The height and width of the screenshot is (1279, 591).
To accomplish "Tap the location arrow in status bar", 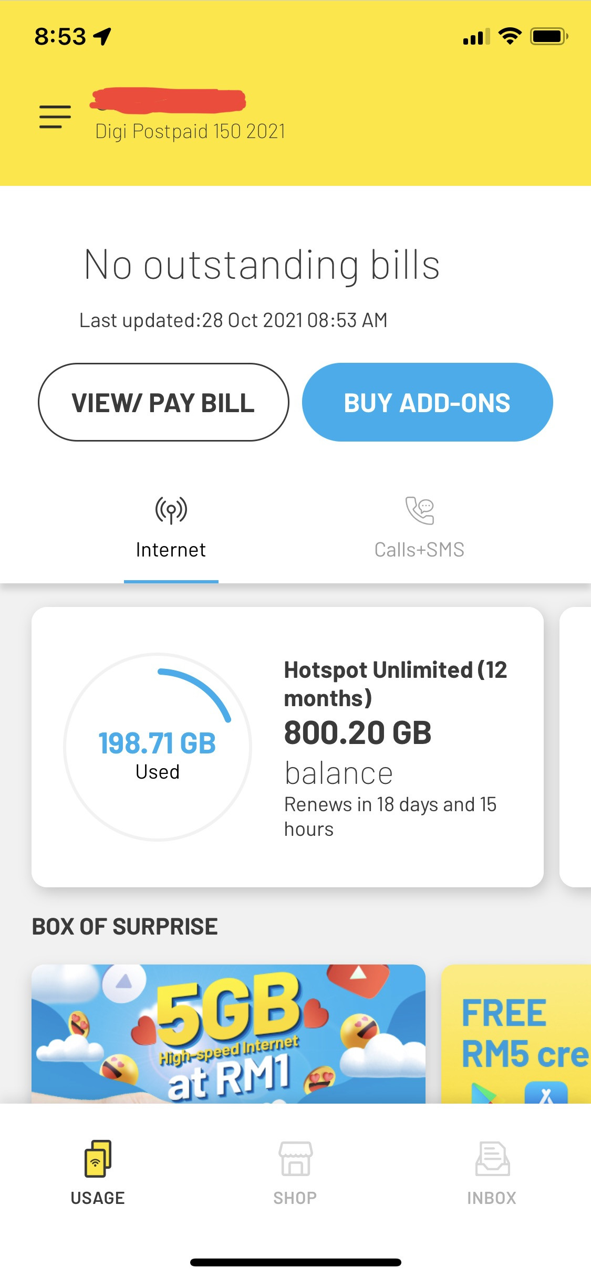I will 102,36.
